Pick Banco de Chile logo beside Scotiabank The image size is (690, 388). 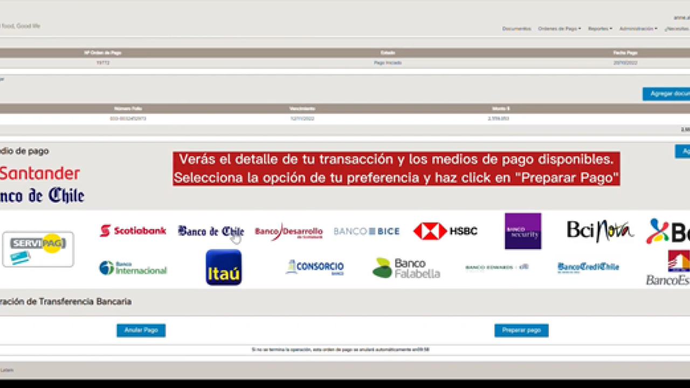211,231
